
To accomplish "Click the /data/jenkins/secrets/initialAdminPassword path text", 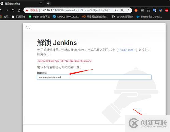I will pyautogui.click(x=64, y=61).
